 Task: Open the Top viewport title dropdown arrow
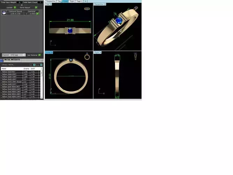coord(51,4)
